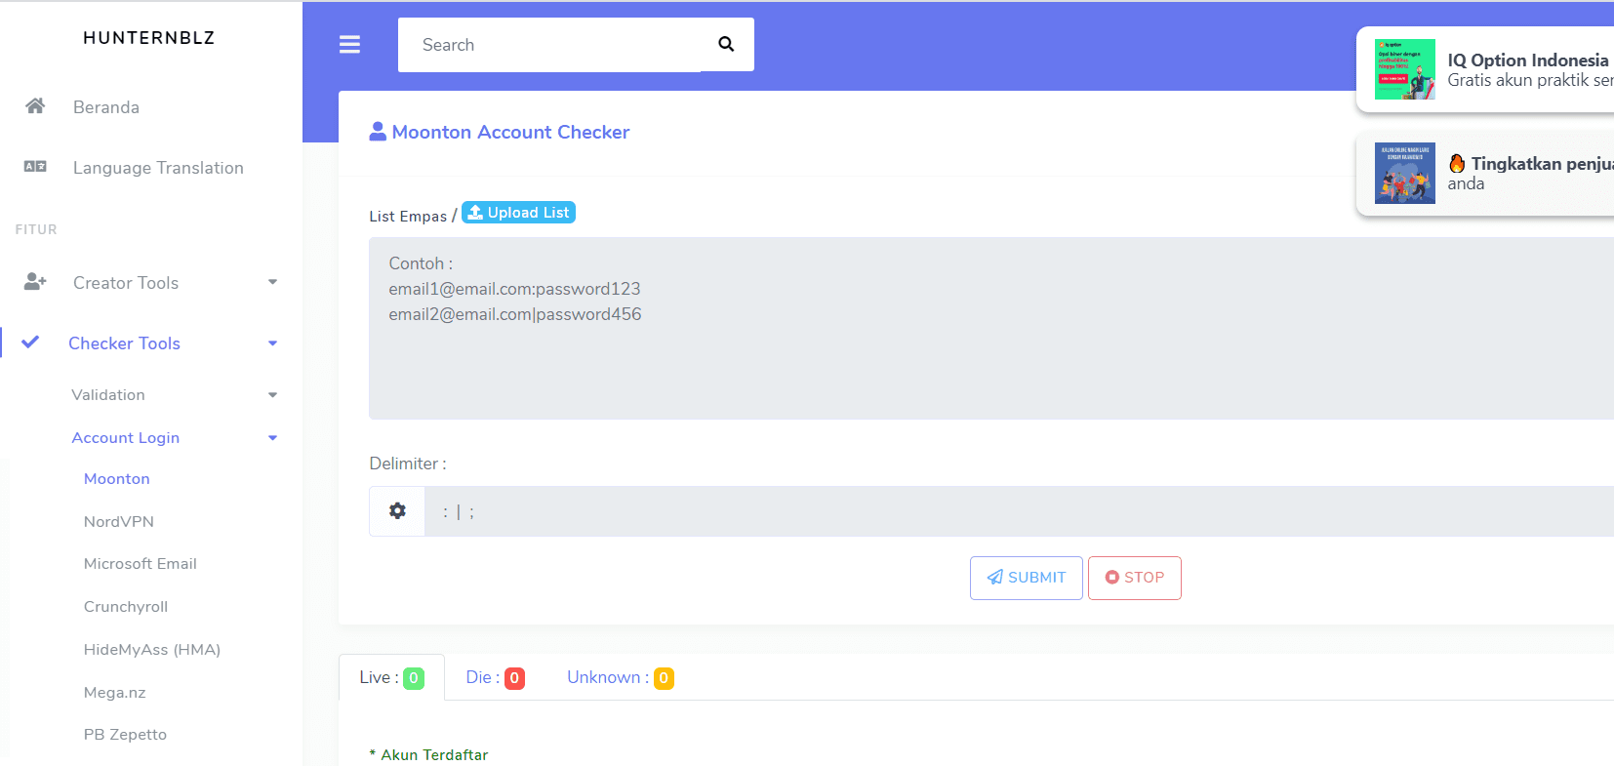This screenshot has width=1614, height=766.
Task: Click the delimiter gear settings icon
Action: point(397,510)
